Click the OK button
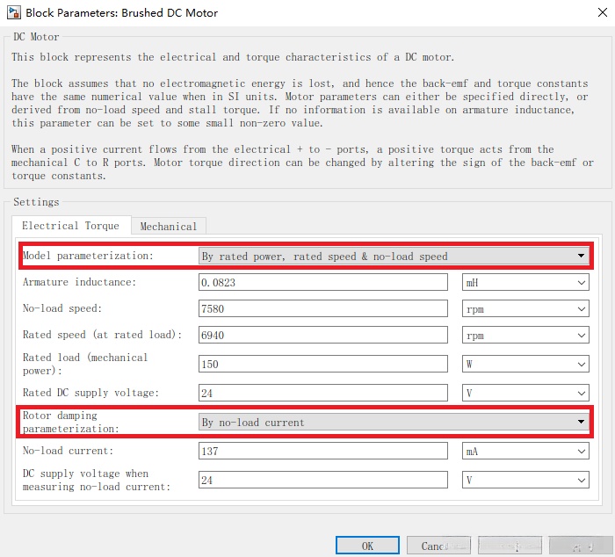Viewport: 615px width, 557px height. tap(367, 546)
